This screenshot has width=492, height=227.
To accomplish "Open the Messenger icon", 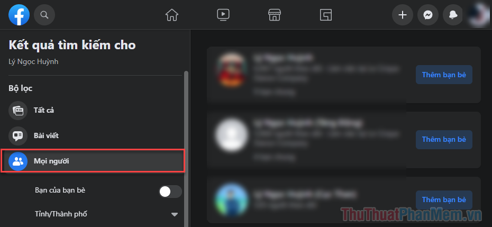I will tap(428, 15).
